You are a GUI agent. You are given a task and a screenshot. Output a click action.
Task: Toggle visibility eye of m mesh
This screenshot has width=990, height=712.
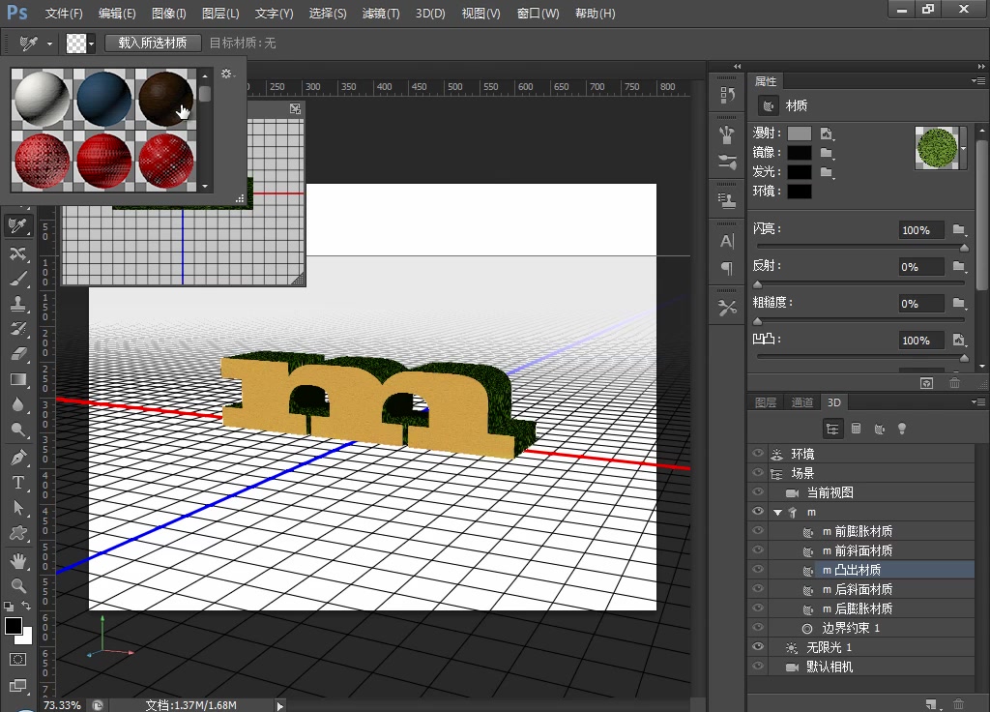point(758,512)
